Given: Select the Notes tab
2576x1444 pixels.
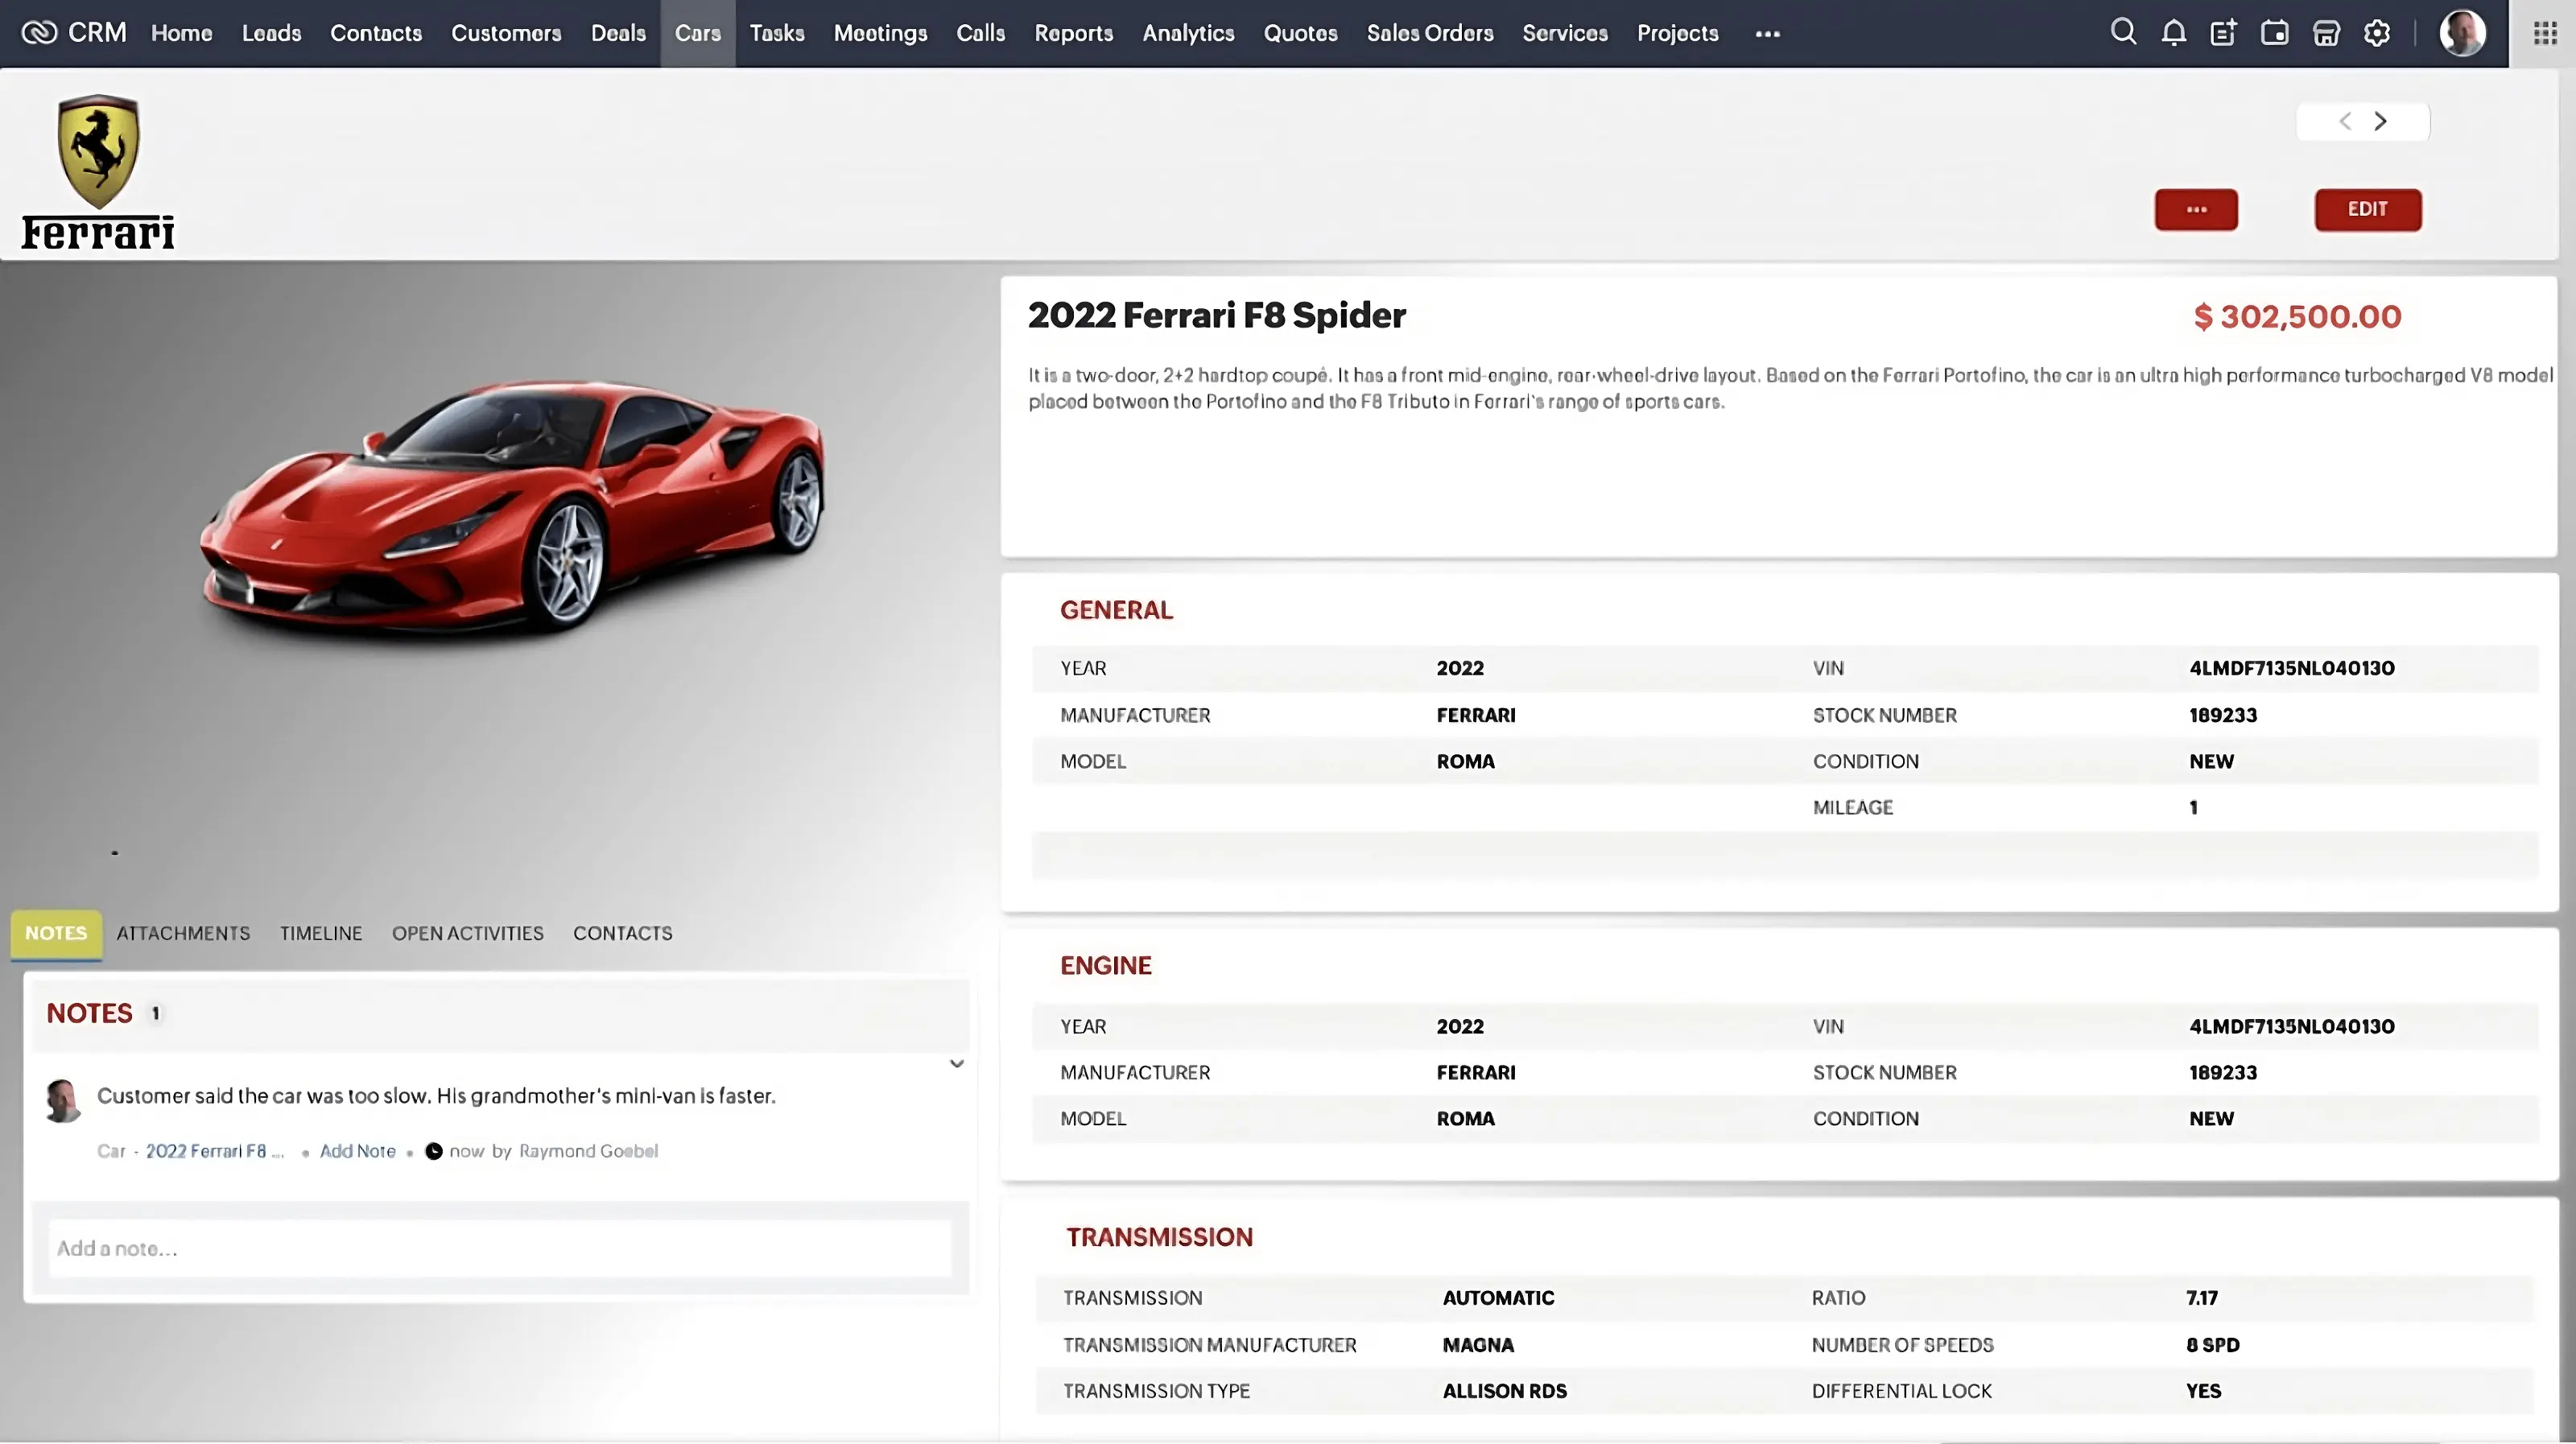Looking at the screenshot, I should point(56,933).
